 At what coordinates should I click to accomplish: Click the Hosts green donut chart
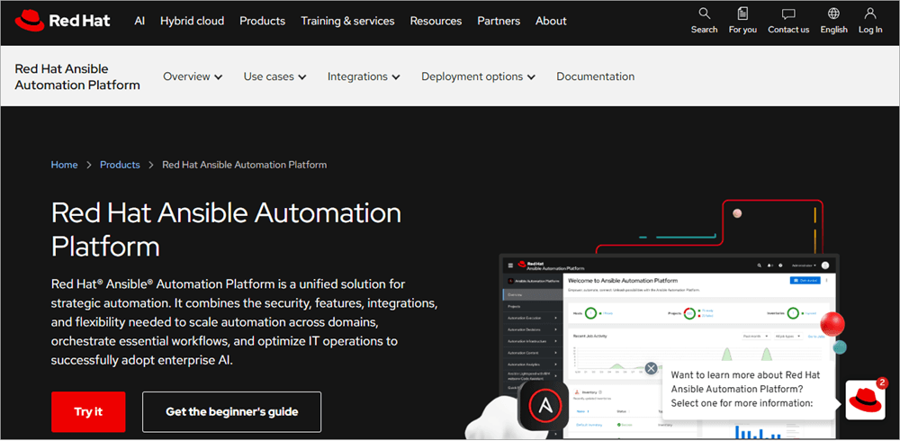point(590,313)
